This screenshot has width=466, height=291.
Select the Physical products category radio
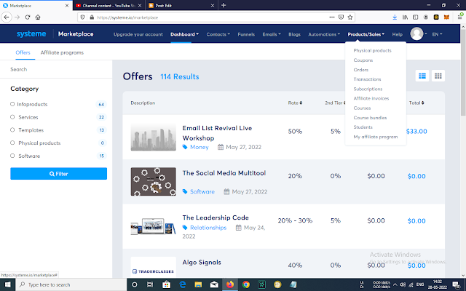[x=12, y=143]
